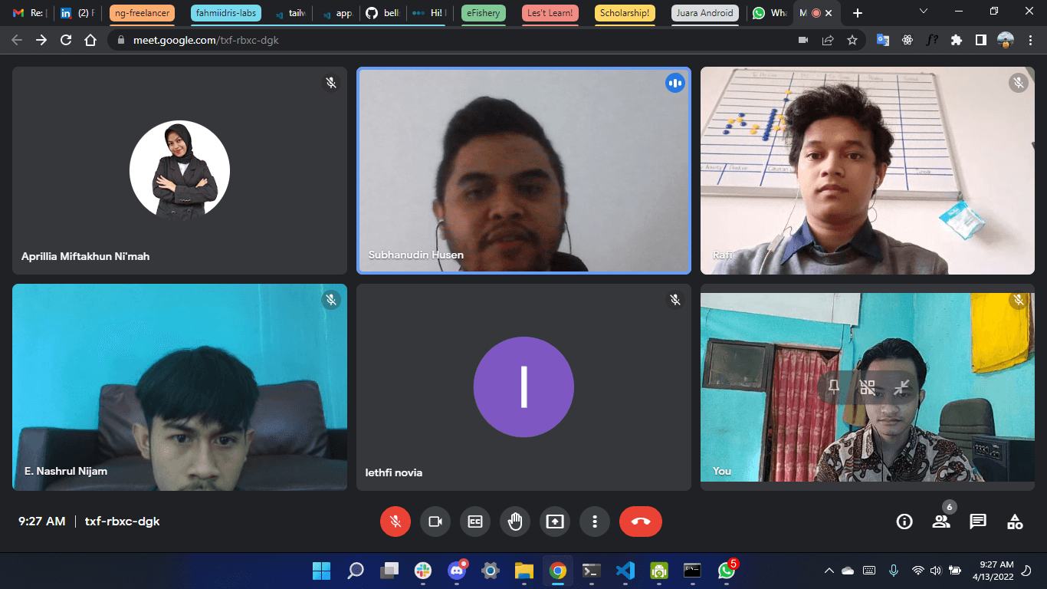Turn off the camera button

[x=435, y=522]
